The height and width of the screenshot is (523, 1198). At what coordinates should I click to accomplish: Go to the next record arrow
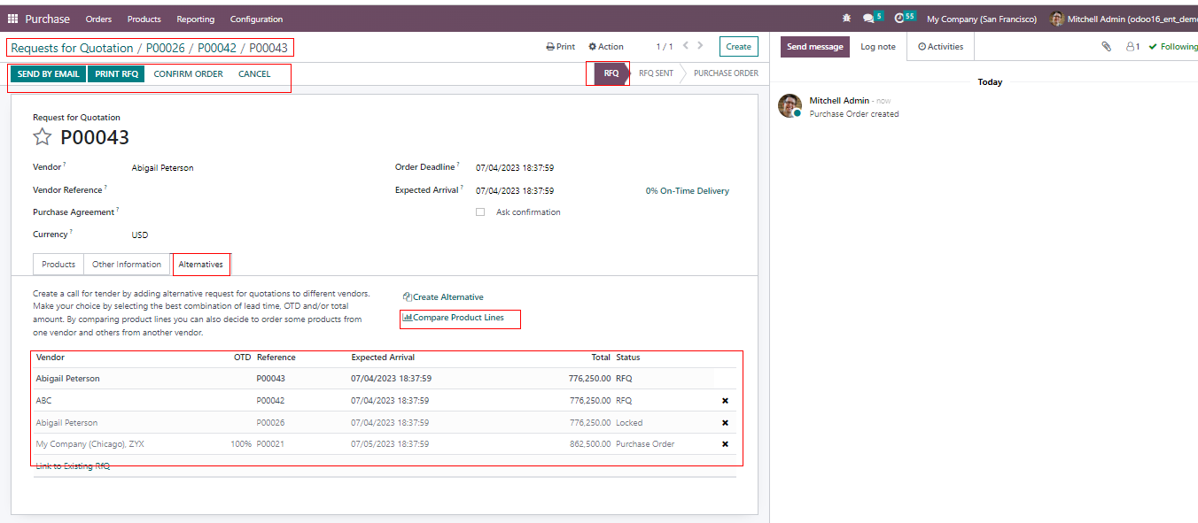(700, 46)
